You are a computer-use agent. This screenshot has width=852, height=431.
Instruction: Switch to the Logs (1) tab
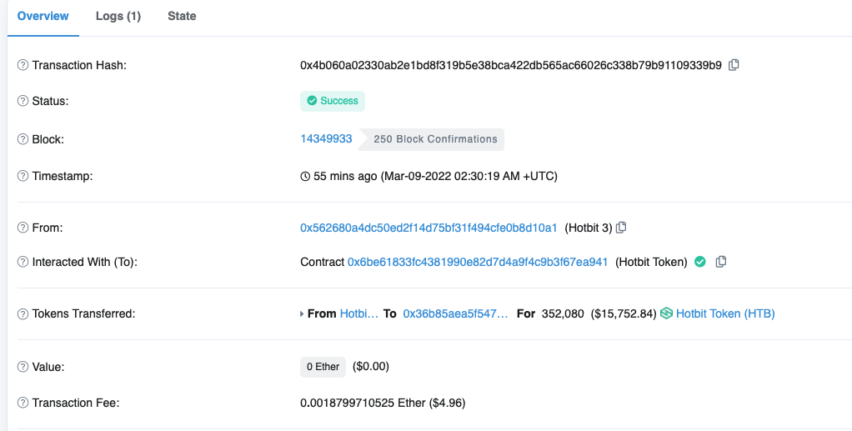point(118,16)
